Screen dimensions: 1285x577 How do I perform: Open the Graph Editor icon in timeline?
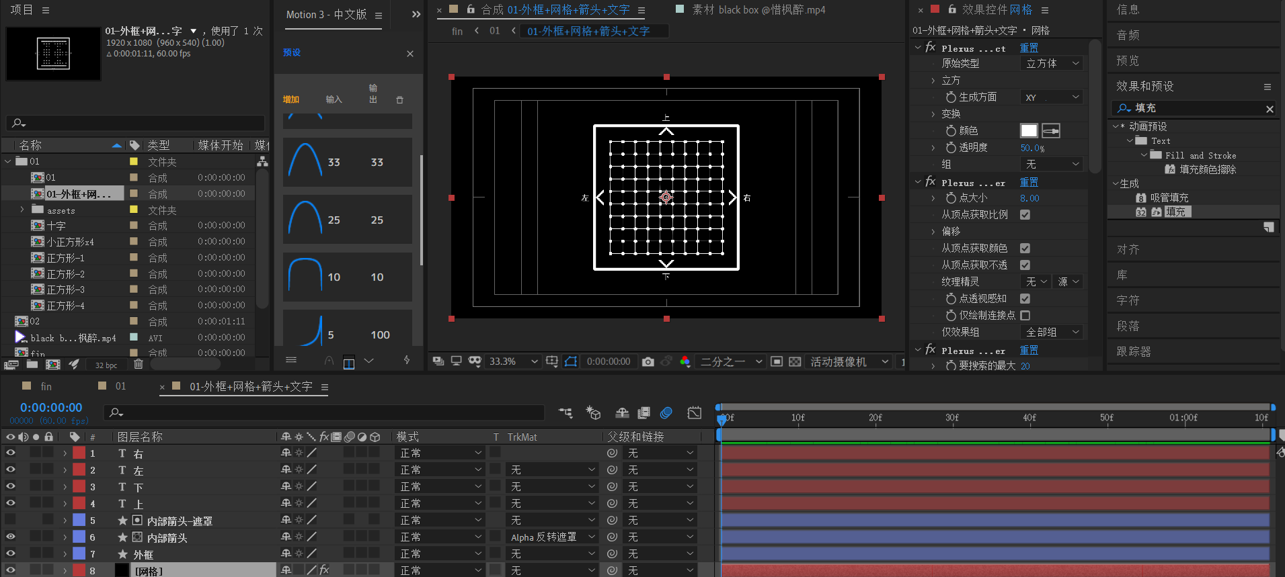pyautogui.click(x=695, y=412)
